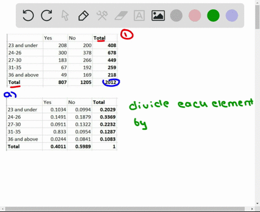Select the pointer cursor tool
The image size is (260, 212).
coord(65,16)
